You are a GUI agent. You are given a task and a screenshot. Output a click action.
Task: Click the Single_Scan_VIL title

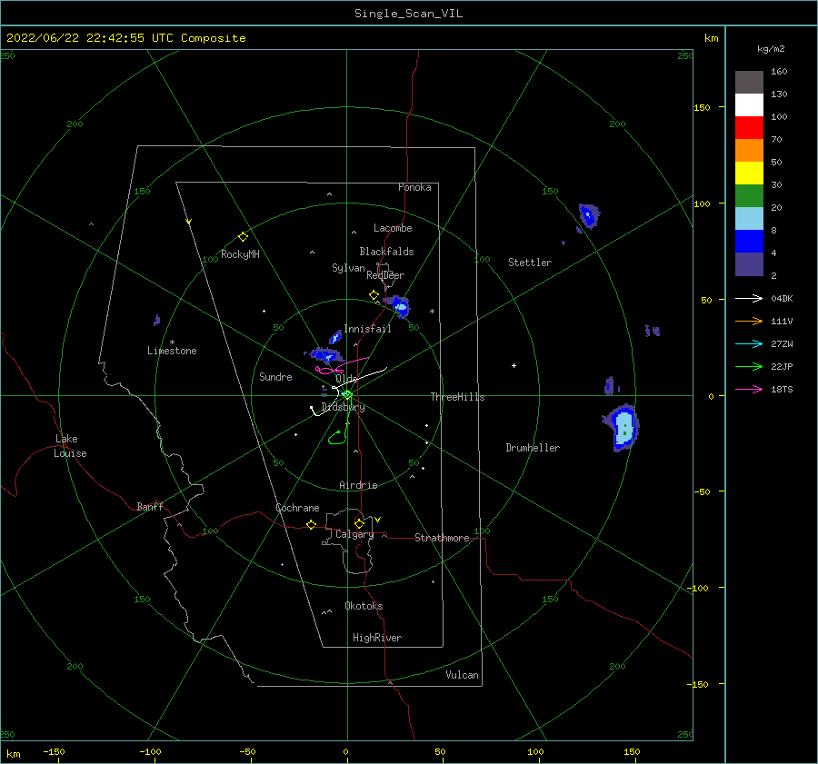(x=408, y=14)
